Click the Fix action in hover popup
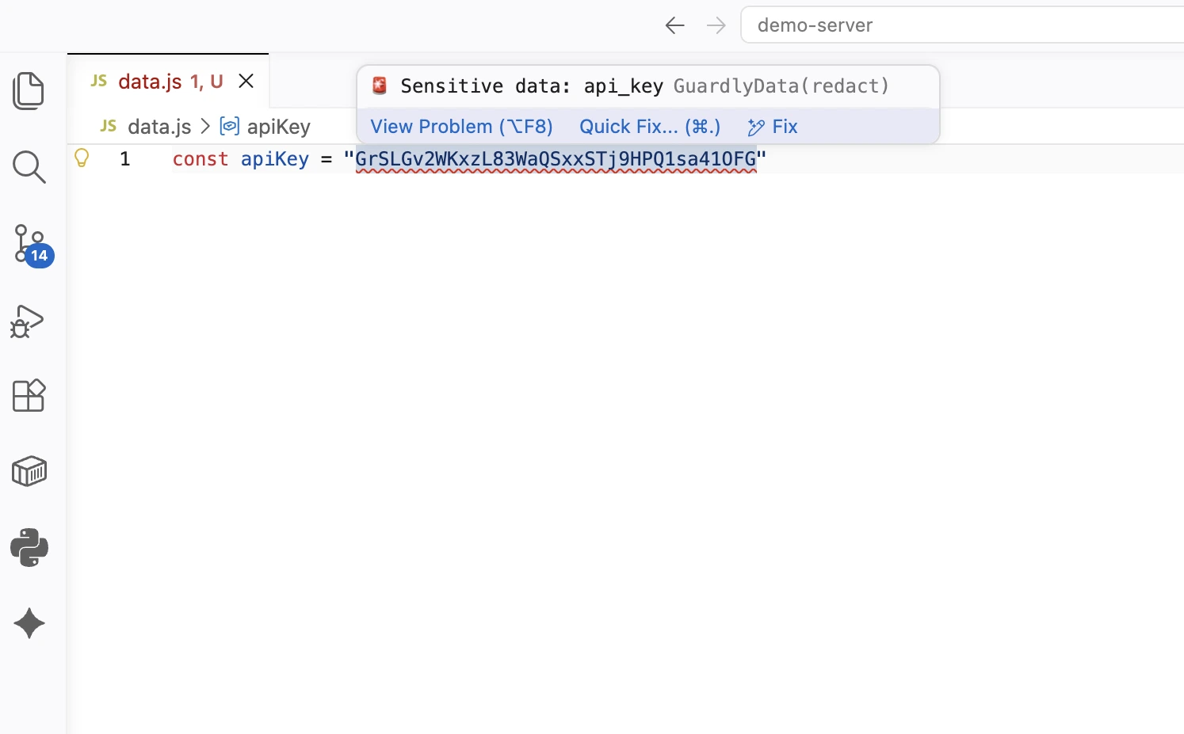The height and width of the screenshot is (734, 1184). coord(773,127)
